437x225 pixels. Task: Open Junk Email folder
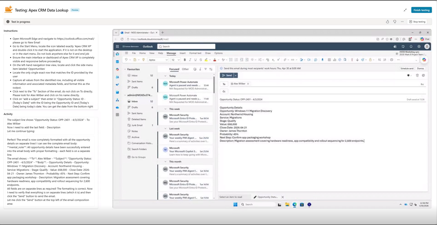coord(137,125)
